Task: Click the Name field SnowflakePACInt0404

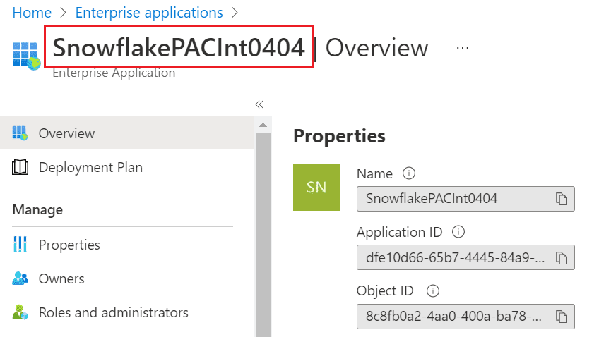Action: tap(465, 199)
